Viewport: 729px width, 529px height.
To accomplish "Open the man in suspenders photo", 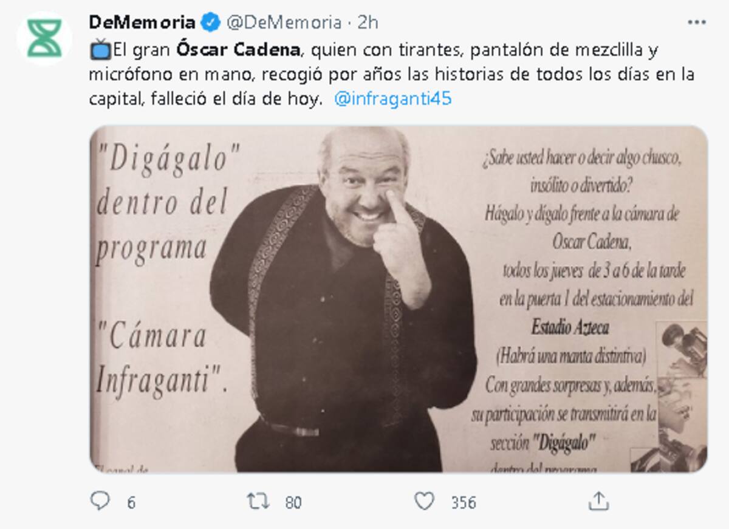I will 399,299.
